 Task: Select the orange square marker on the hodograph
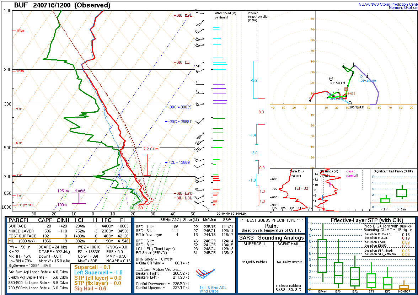coord(346,89)
